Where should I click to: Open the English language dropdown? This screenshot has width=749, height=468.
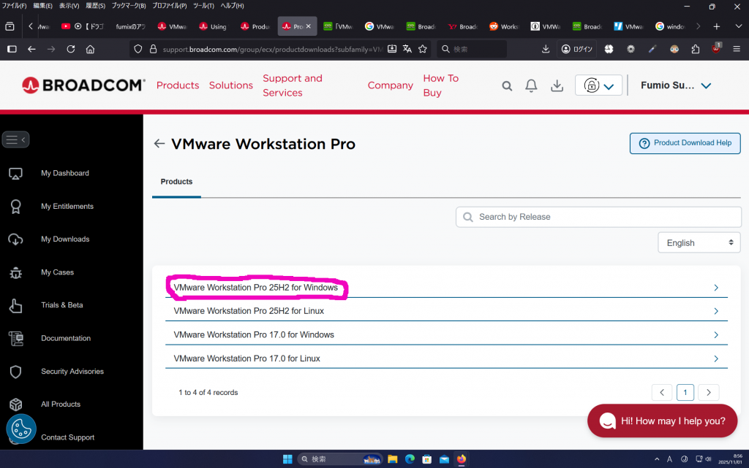pos(699,242)
